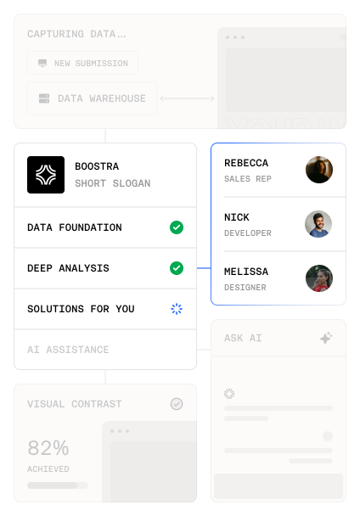Click the Ask AI message input box
The image size is (360, 516).
[x=278, y=486]
